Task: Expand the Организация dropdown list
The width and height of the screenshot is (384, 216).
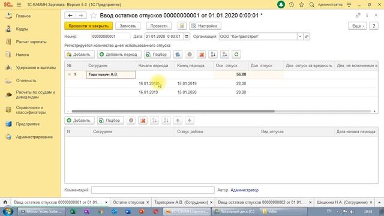Action: tap(300, 37)
